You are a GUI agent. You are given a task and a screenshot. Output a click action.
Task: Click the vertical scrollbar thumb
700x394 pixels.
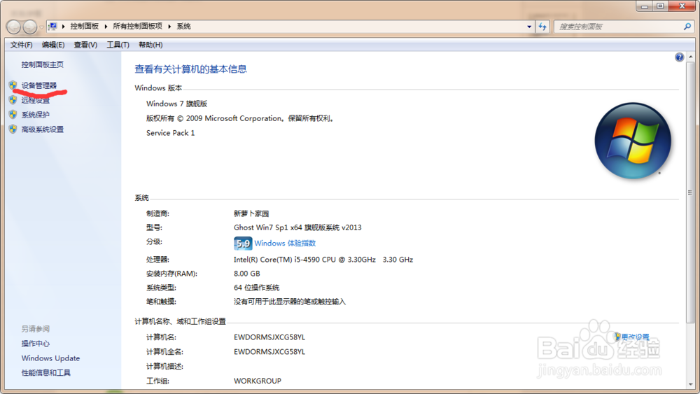coord(690,192)
